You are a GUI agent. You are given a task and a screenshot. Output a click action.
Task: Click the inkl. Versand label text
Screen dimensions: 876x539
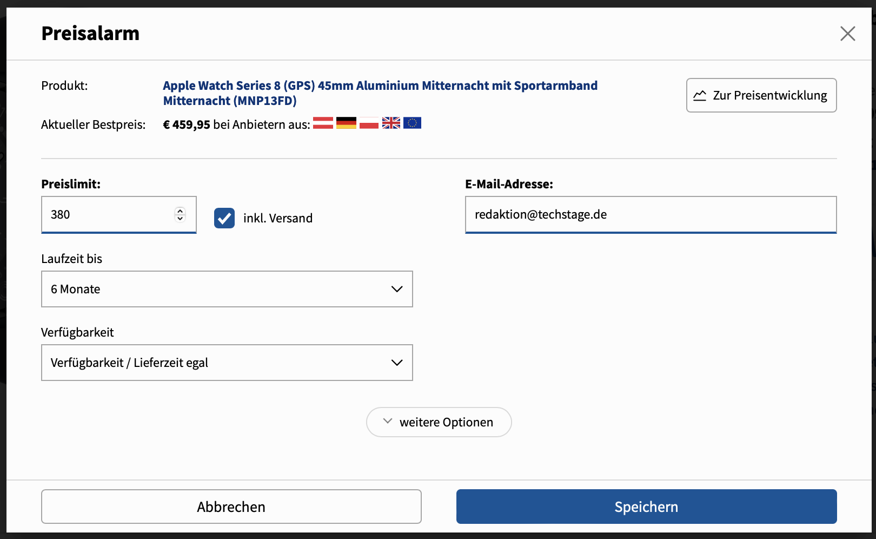pyautogui.click(x=278, y=218)
